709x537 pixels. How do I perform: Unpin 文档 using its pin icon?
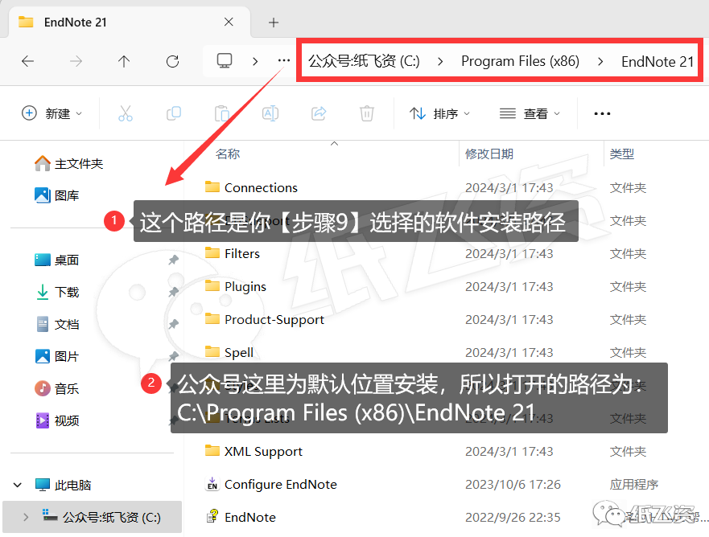click(173, 324)
